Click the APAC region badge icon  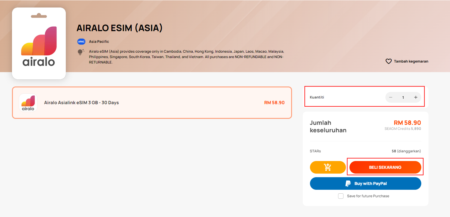tap(81, 42)
